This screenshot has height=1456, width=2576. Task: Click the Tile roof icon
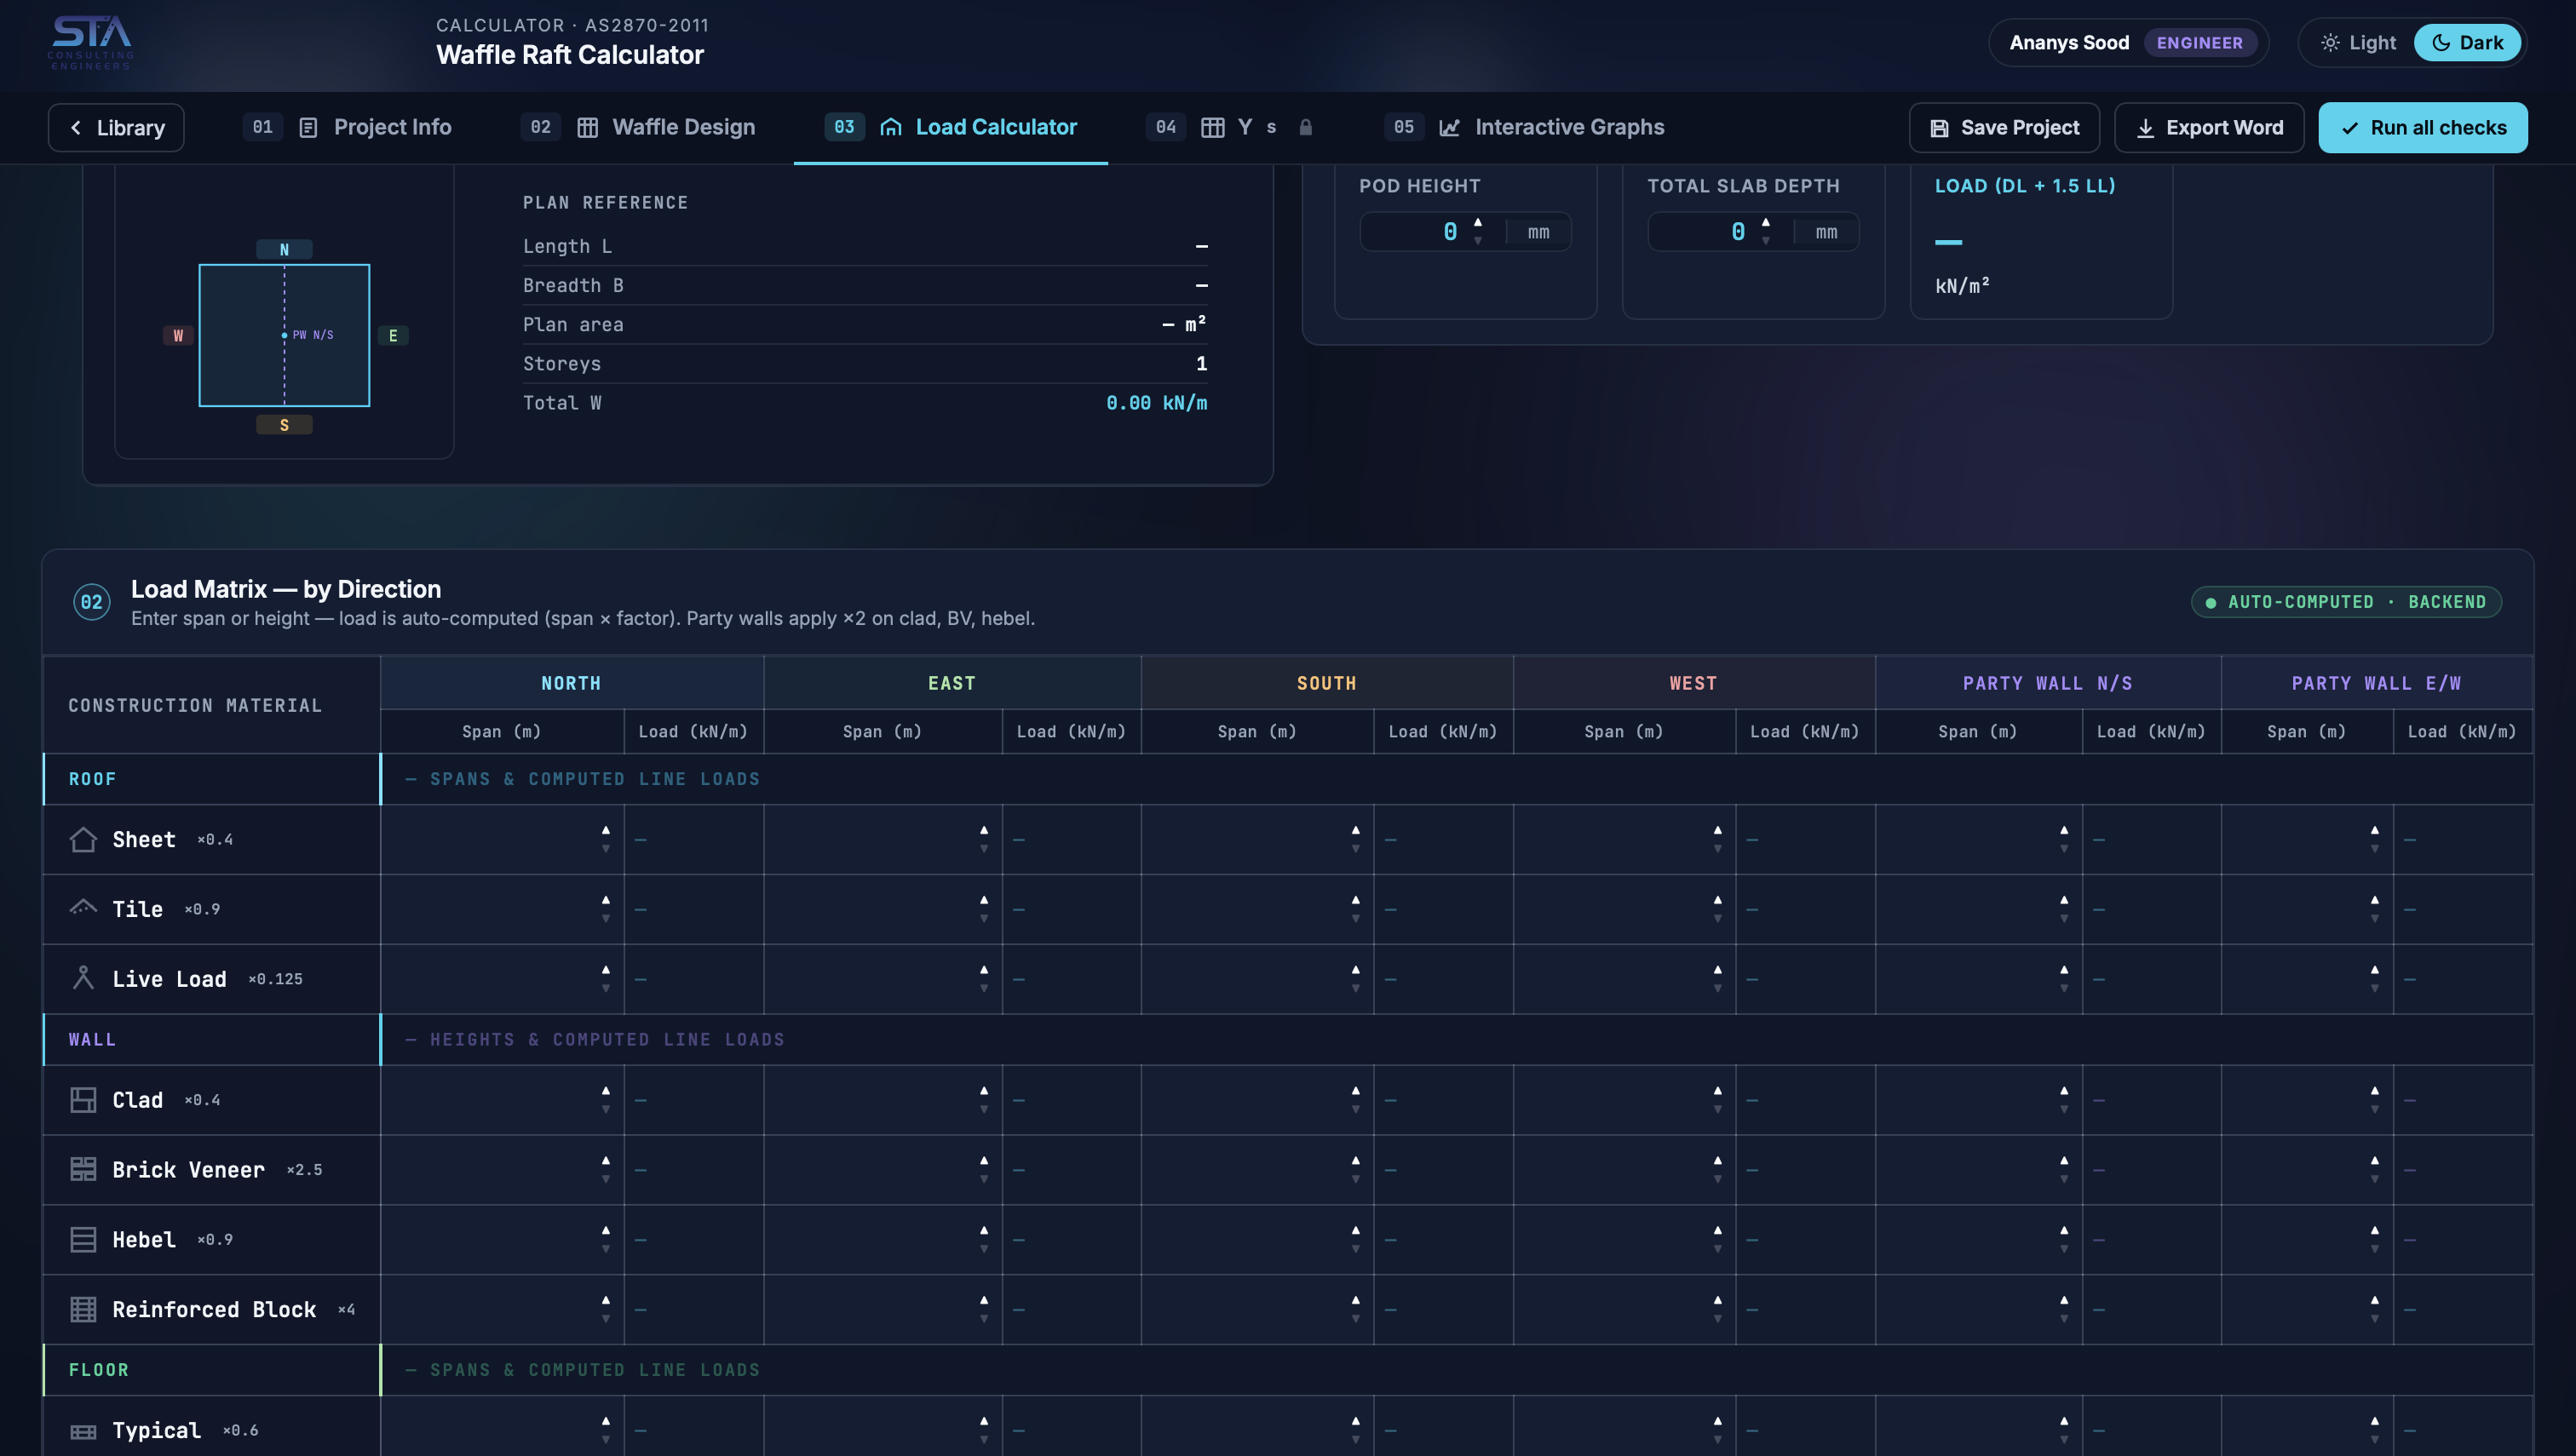pyautogui.click(x=83, y=908)
